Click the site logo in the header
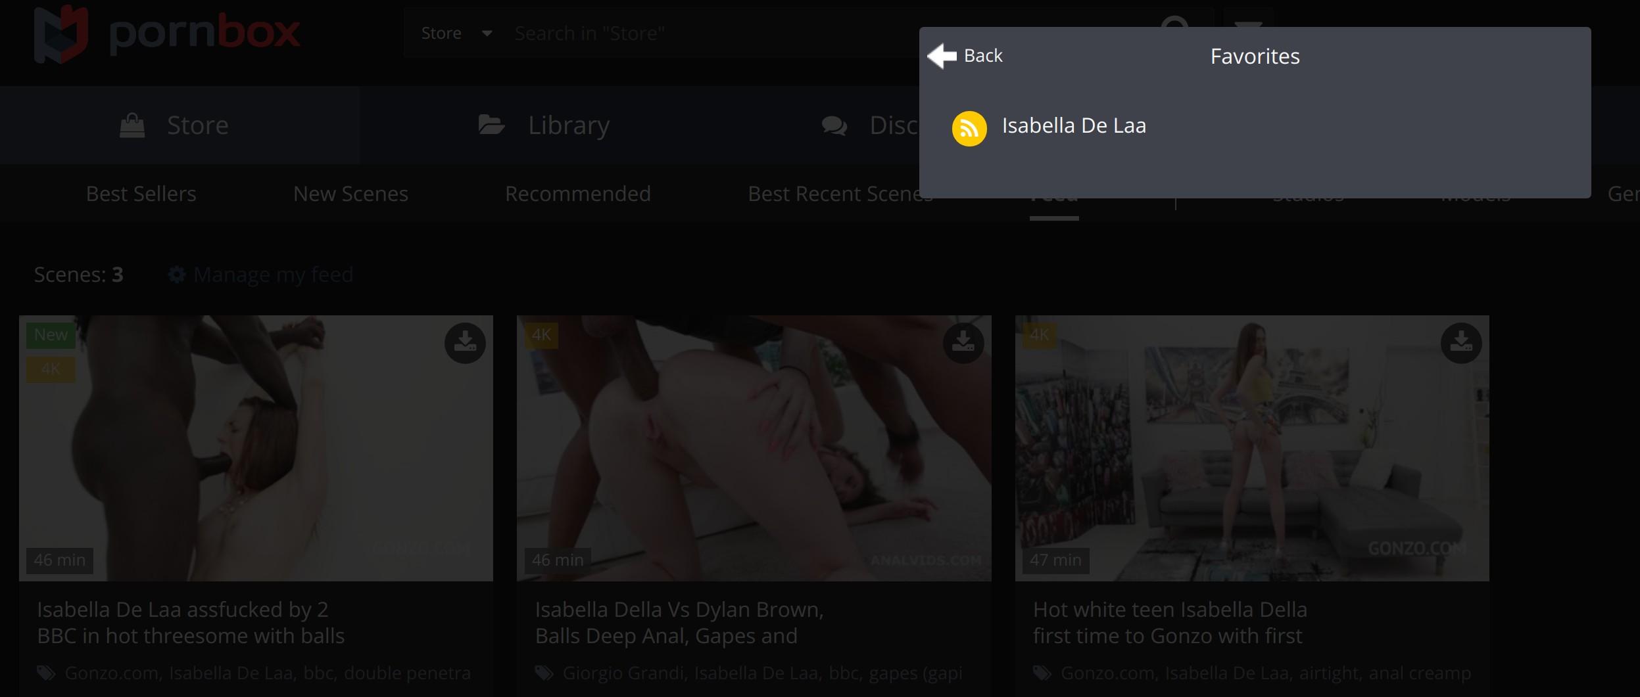Viewport: 1640px width, 697px height. tap(167, 34)
